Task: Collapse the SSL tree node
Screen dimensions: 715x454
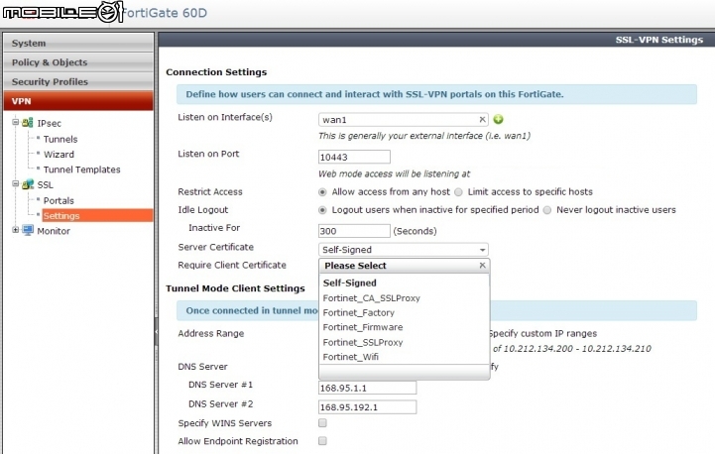Action: [x=16, y=183]
